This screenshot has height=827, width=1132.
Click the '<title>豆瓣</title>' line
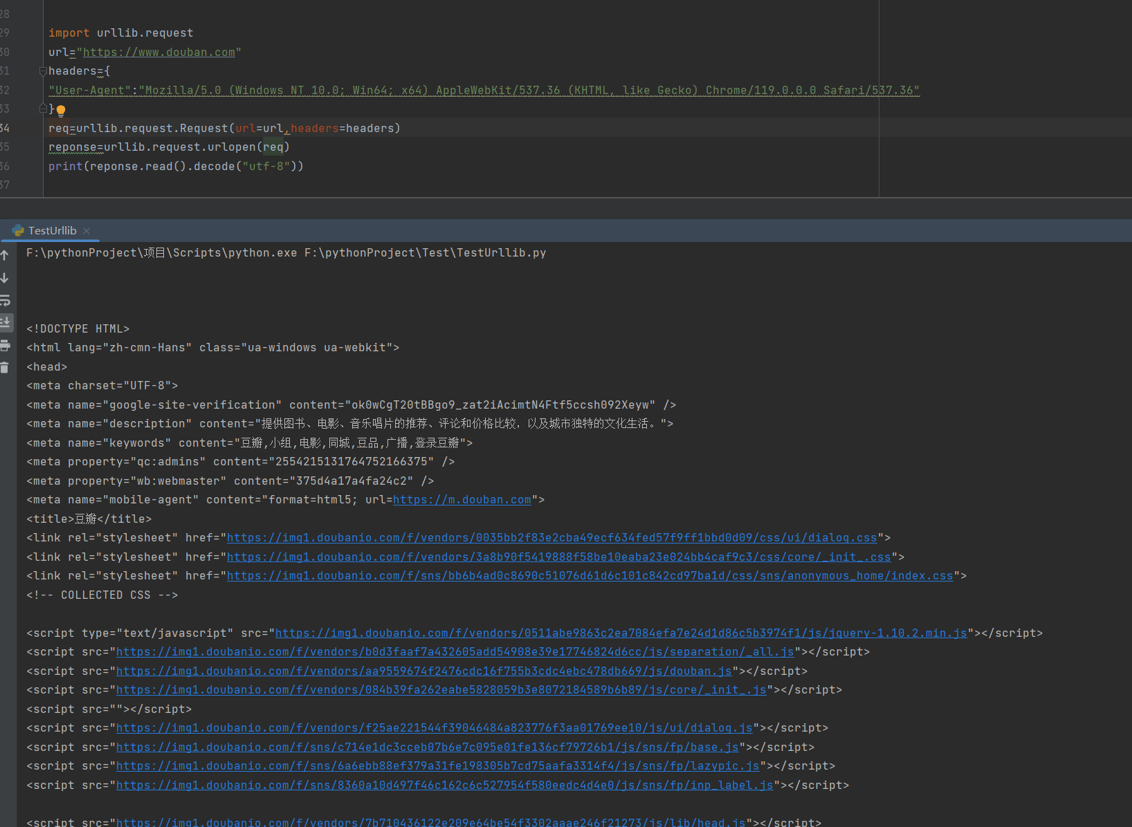coord(89,519)
